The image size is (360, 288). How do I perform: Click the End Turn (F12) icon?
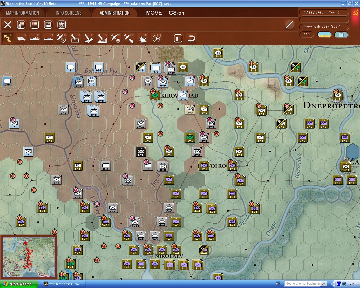pos(156,38)
